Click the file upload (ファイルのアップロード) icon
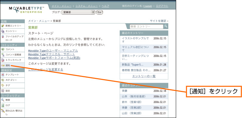This screenshot has height=118, width=242. pyautogui.click(x=3, y=37)
